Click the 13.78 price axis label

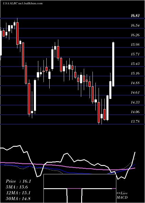(x=135, y=122)
